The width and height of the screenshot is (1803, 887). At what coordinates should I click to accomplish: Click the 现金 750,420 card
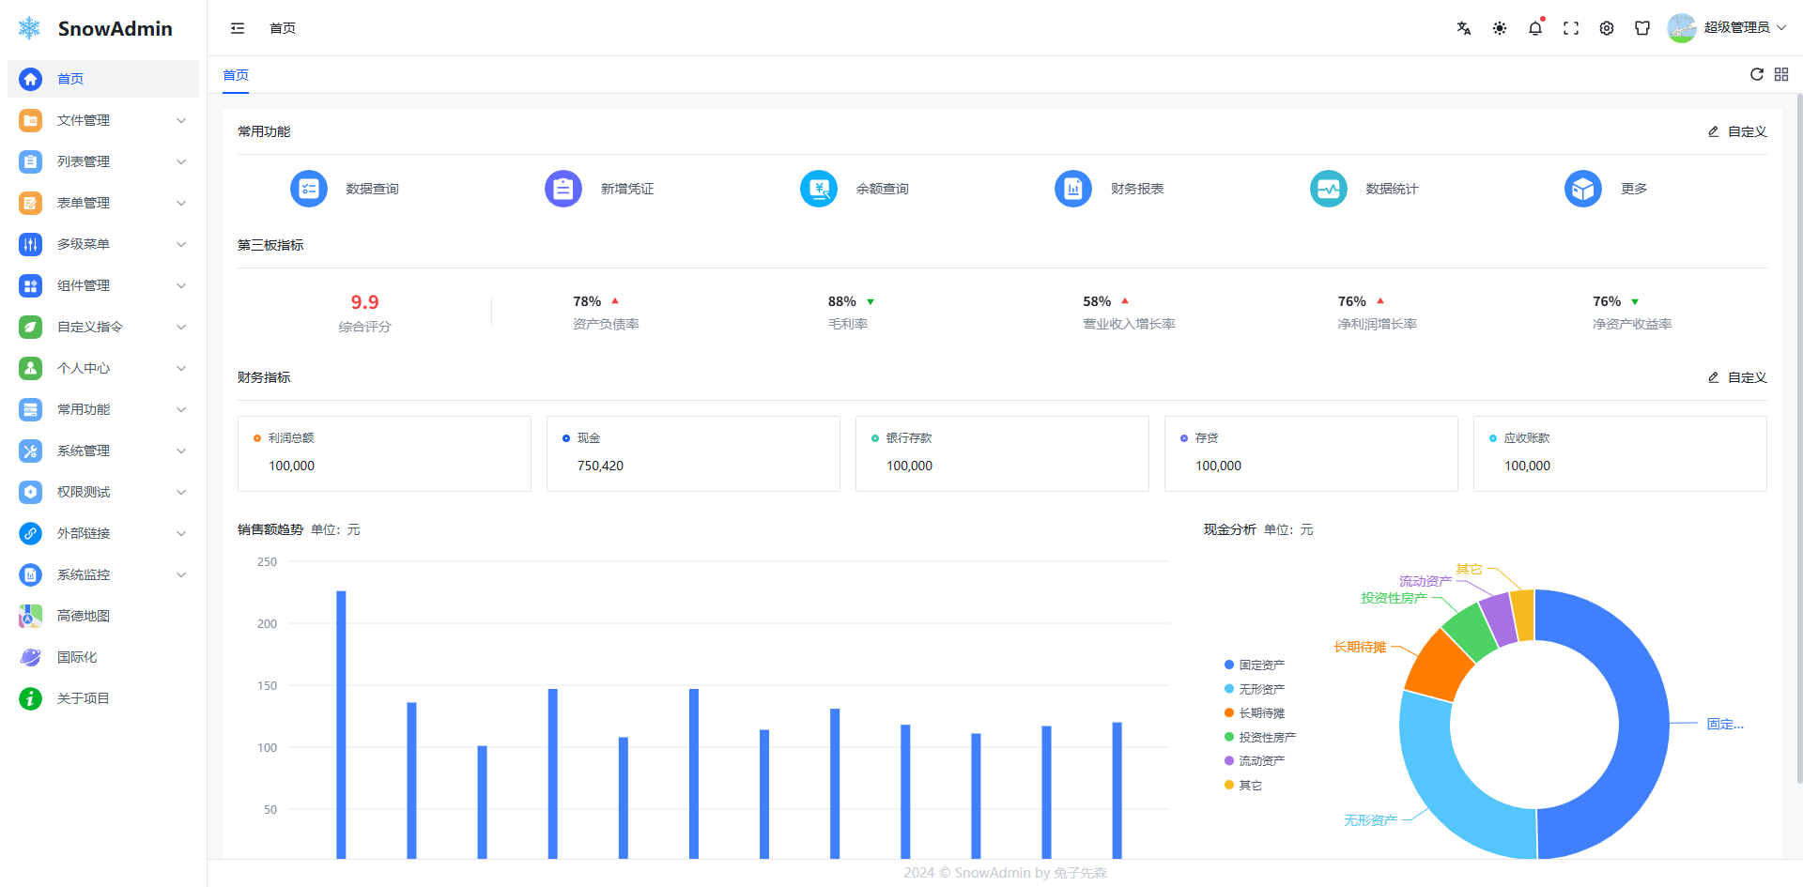[x=693, y=453]
